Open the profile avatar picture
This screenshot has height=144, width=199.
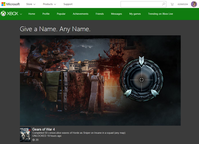(194, 4)
